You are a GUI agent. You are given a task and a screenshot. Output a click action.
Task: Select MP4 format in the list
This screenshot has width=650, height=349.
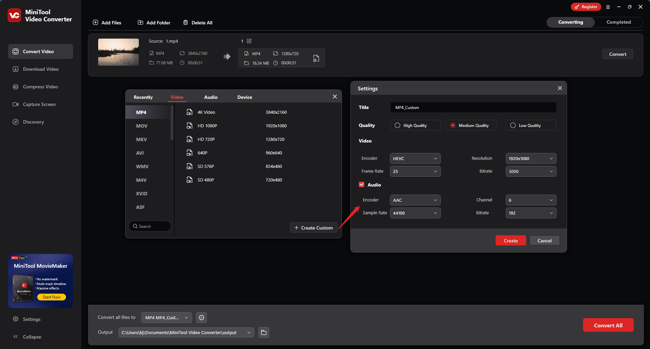[148, 112]
